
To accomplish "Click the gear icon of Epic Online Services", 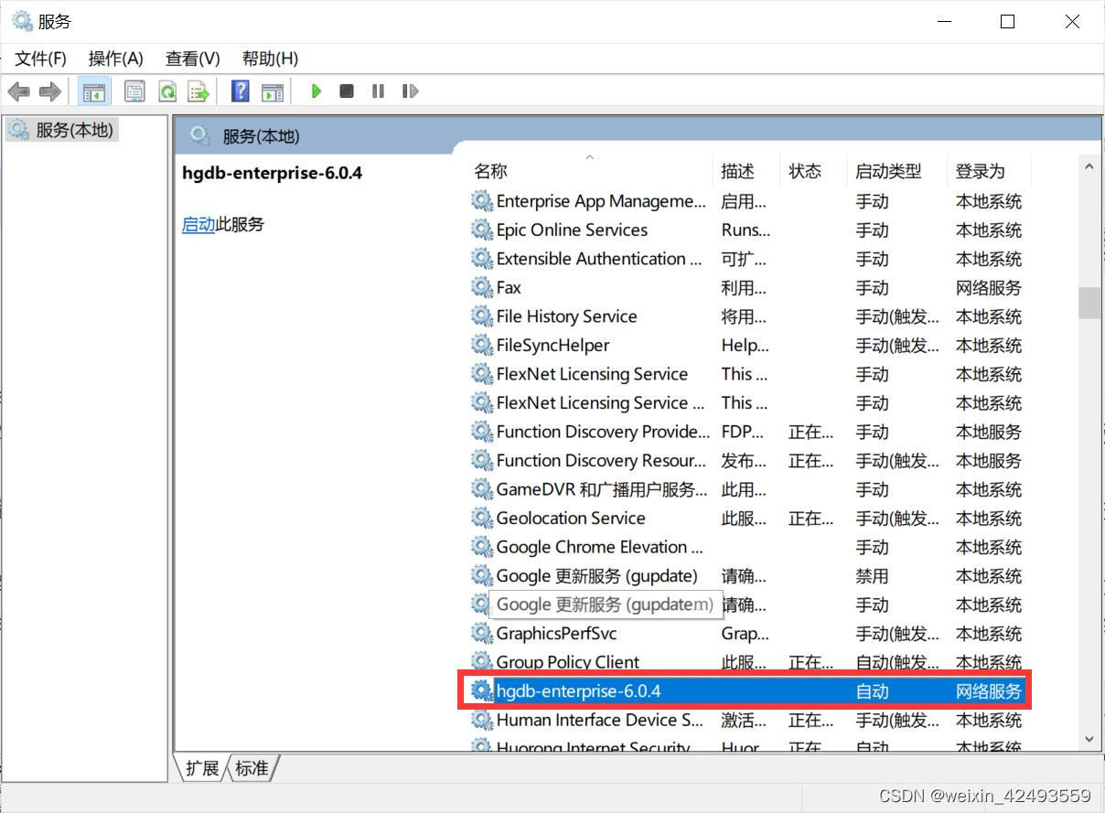I will [x=481, y=230].
